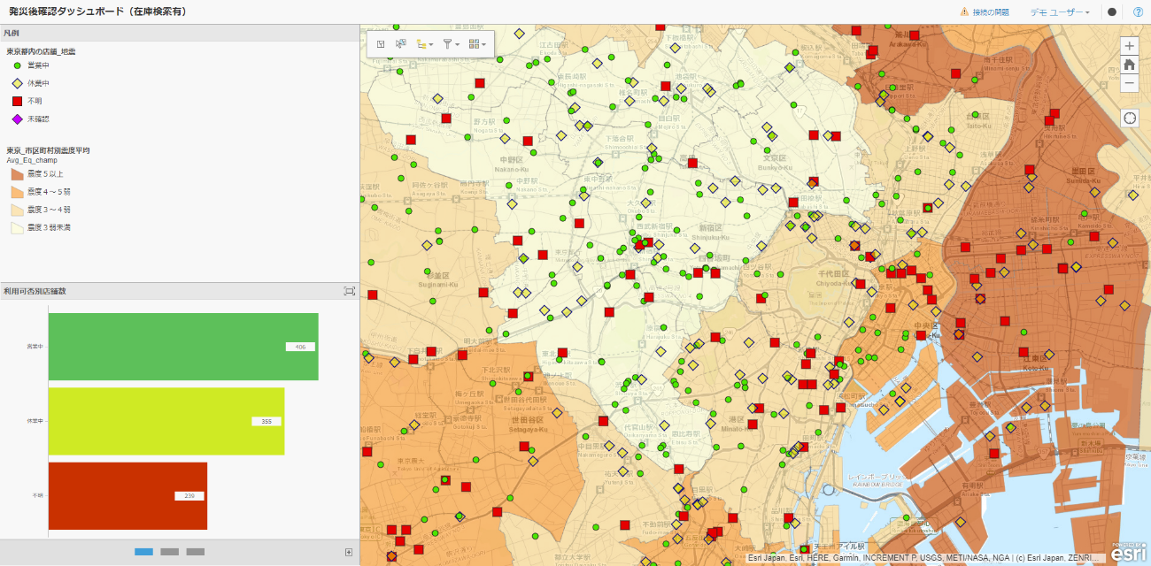Open the デモ ユーザー user menu

1059,12
